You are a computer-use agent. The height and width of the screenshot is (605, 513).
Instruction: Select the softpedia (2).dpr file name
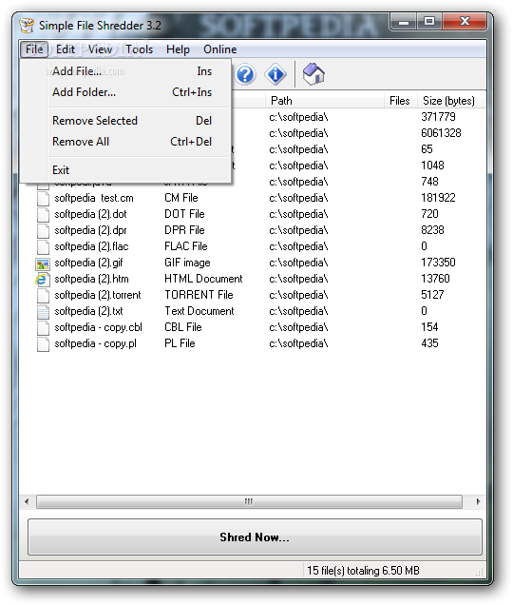tap(90, 231)
